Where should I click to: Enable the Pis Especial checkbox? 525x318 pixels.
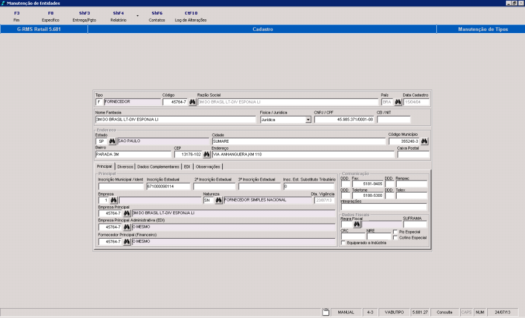[395, 232]
